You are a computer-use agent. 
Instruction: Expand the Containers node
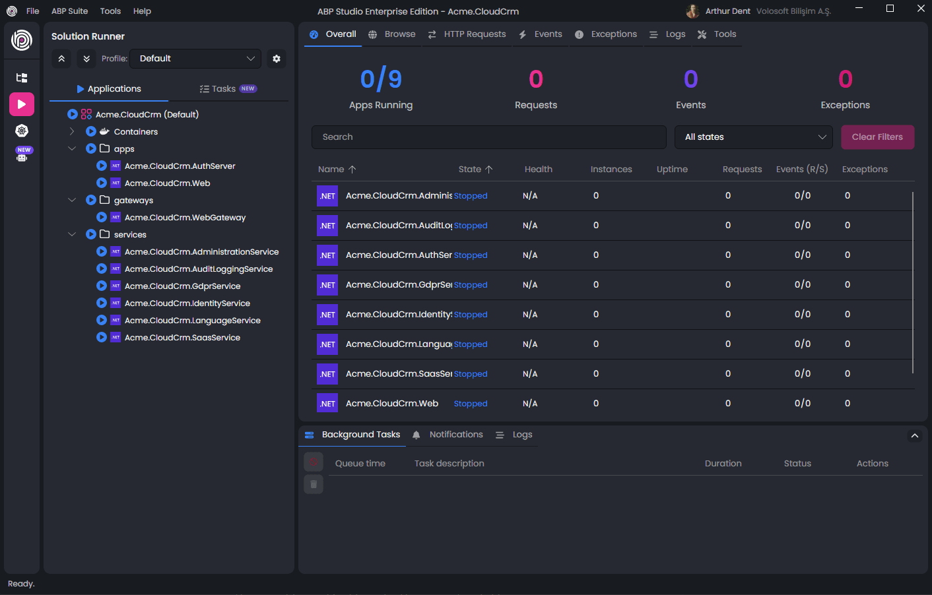pyautogui.click(x=71, y=131)
